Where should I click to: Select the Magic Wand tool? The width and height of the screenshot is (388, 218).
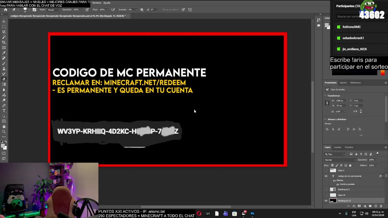(4, 37)
